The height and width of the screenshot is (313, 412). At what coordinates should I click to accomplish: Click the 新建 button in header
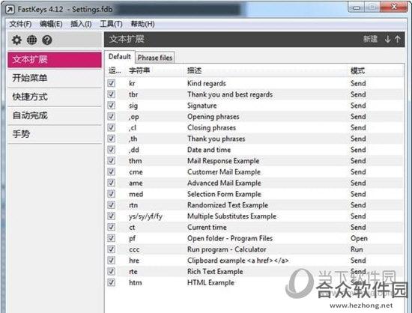(x=370, y=39)
